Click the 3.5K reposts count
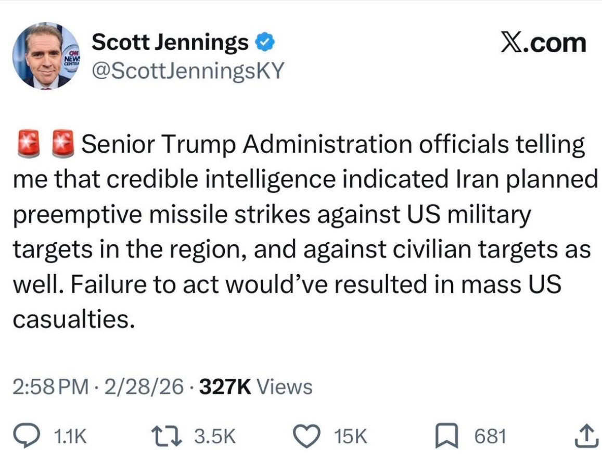602x473 pixels. (x=214, y=437)
